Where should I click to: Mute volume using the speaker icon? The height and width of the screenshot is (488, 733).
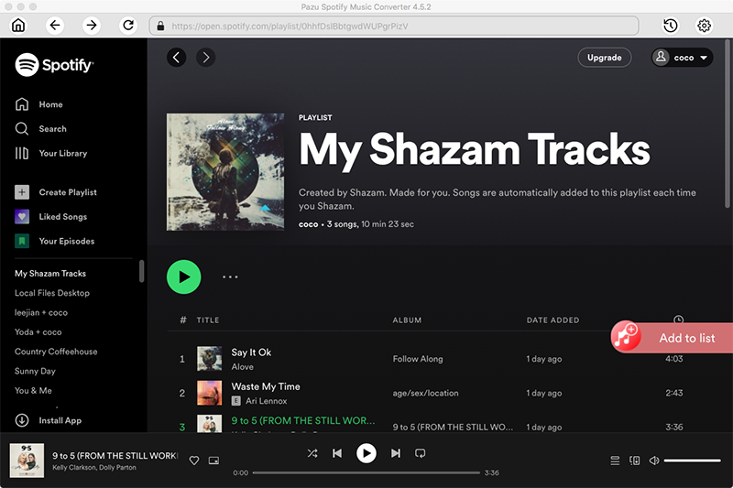pos(654,461)
